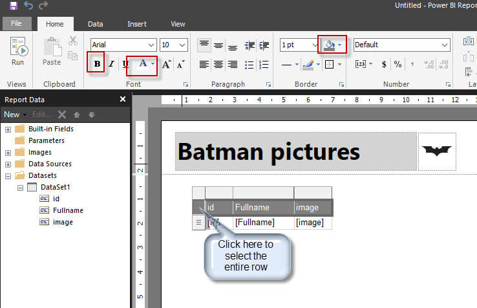Open the File menu
The height and width of the screenshot is (308, 477).
[x=17, y=23]
